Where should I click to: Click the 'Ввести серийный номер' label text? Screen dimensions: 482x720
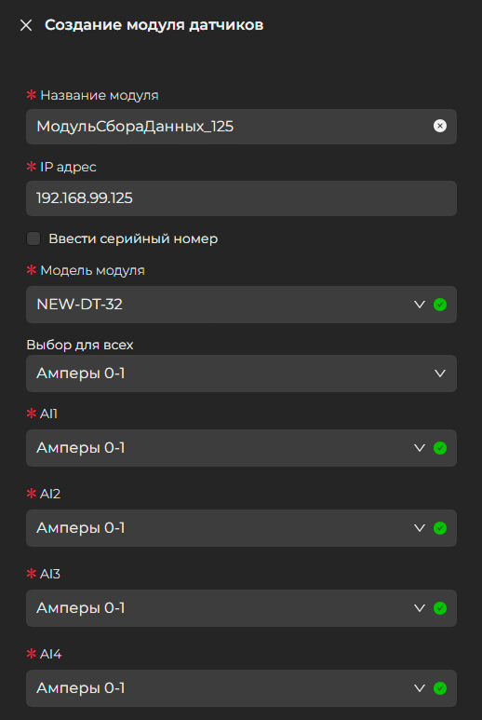pos(133,238)
